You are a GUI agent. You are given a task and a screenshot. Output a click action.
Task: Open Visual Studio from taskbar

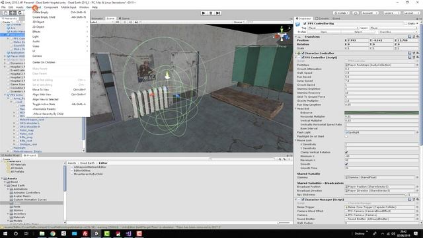128,233
